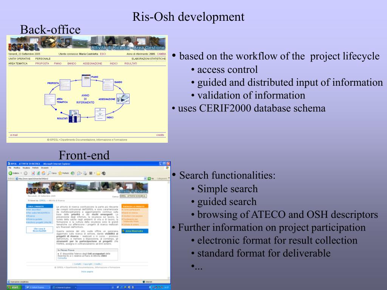Click the INDICI tab in back-office nav
The height and width of the screenshot is (290, 387).
[113, 63]
